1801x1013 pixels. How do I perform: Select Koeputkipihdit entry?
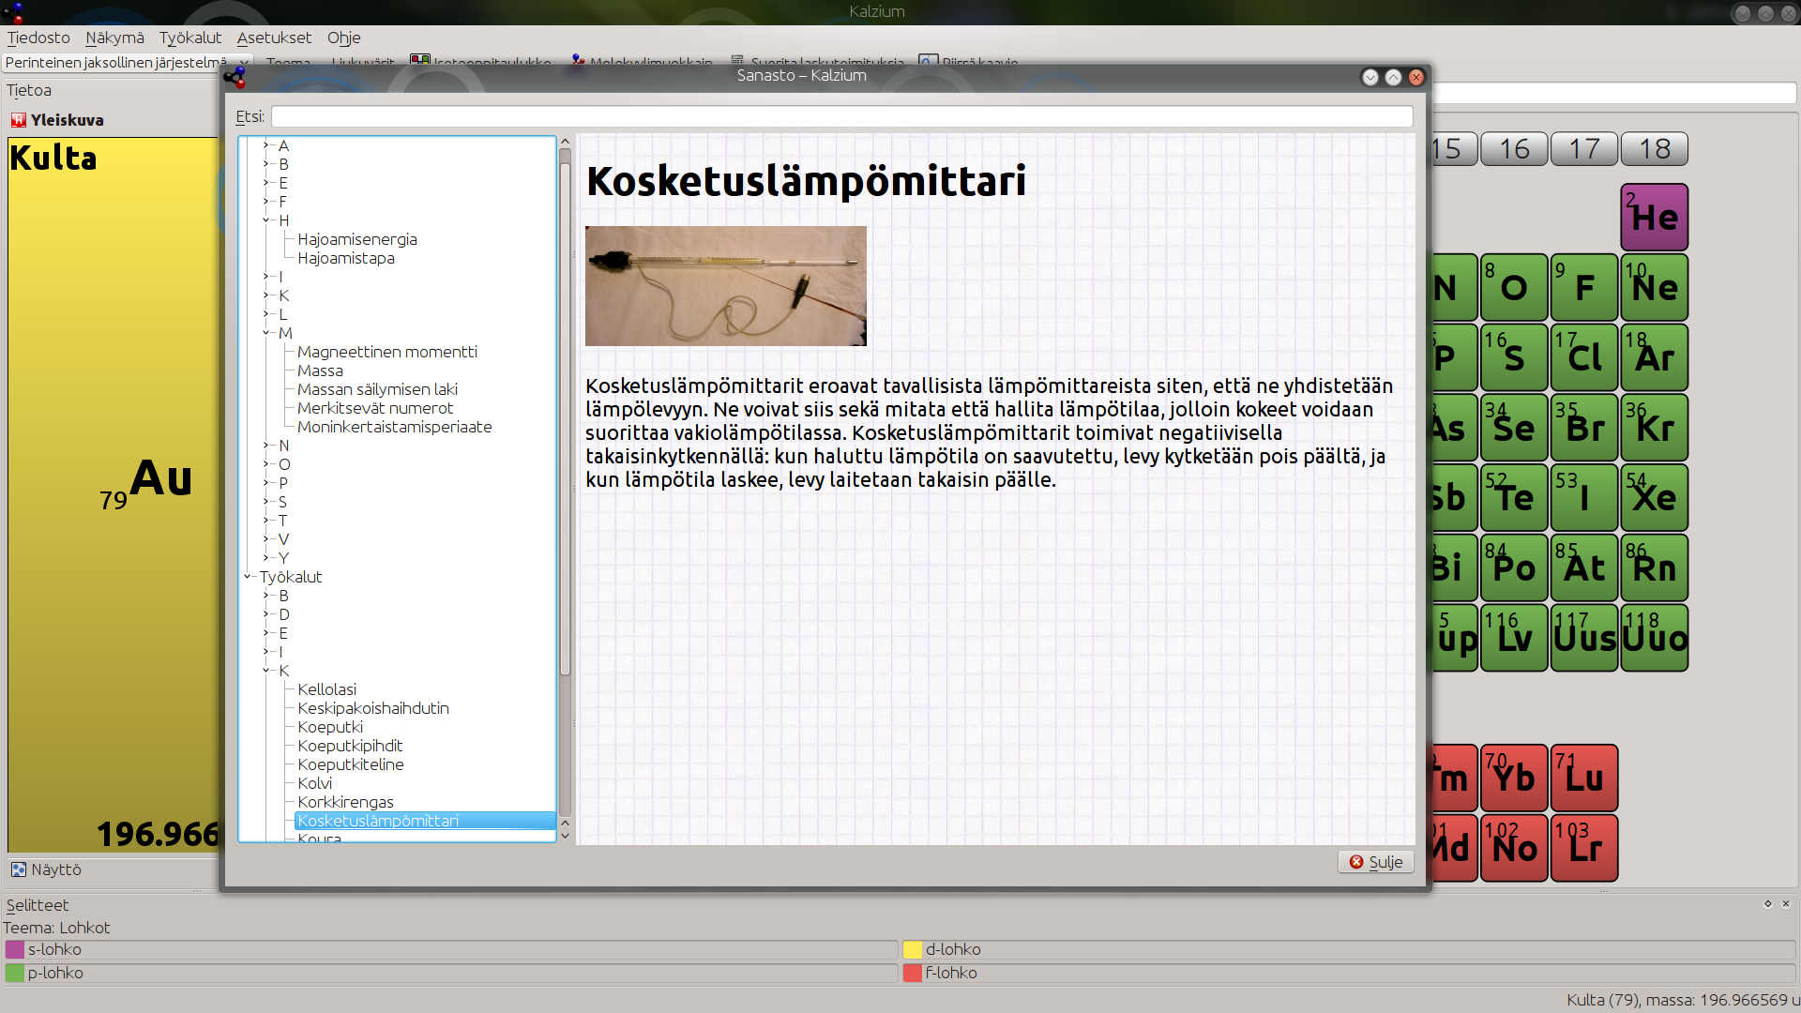point(350,746)
